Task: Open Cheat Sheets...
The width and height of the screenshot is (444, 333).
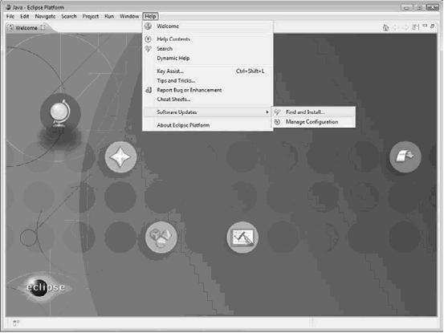Action: click(173, 99)
